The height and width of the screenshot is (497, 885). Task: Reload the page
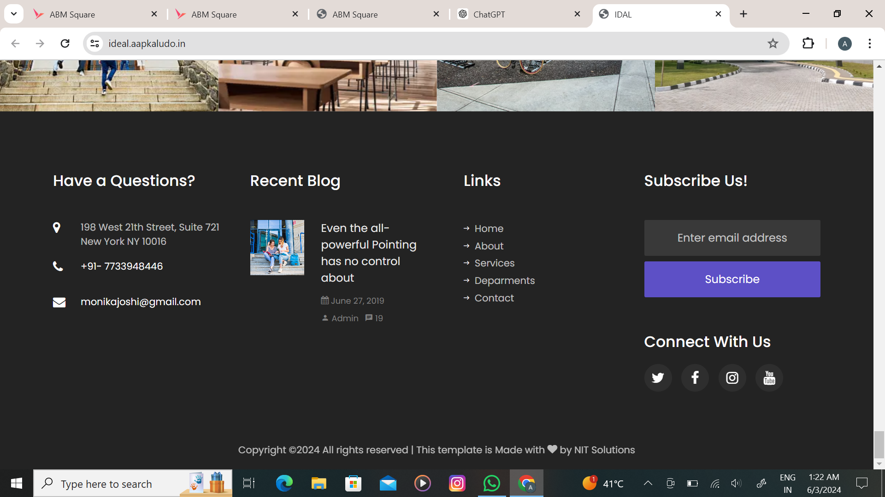click(65, 43)
